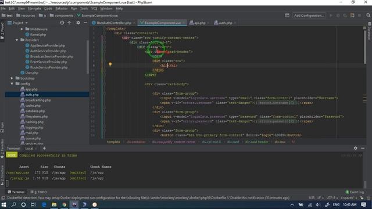
Task: Select filesystems.php in config
Action: point(37,117)
